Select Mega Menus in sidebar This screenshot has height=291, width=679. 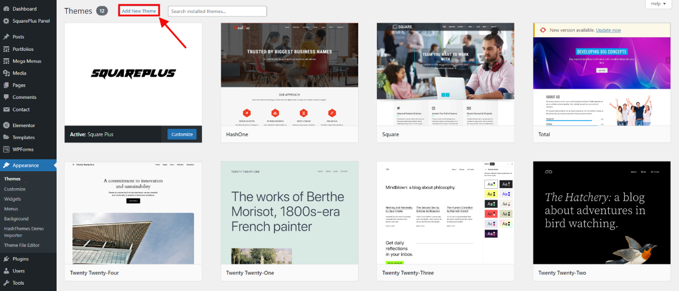point(28,61)
